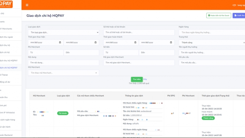
Task: Click Loại giao dịch column header
Action: point(63,96)
